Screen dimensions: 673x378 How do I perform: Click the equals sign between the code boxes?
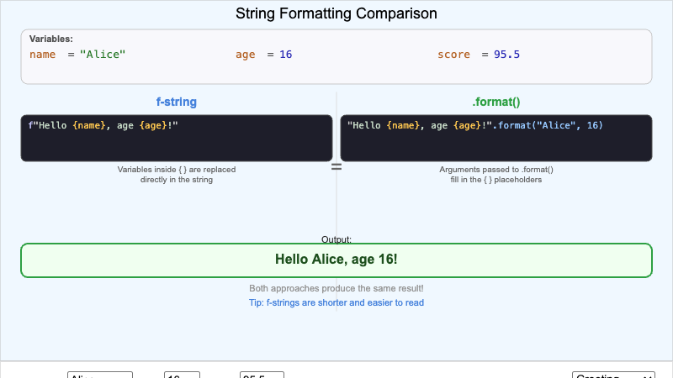[x=336, y=167]
